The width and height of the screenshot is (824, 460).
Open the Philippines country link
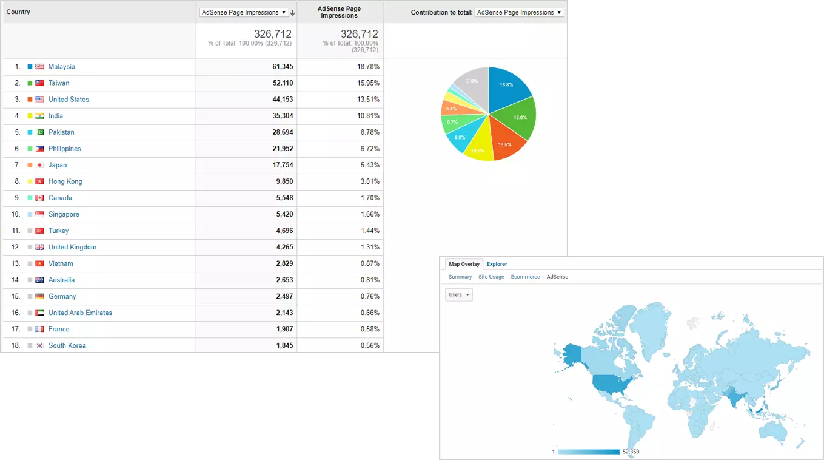pos(65,149)
